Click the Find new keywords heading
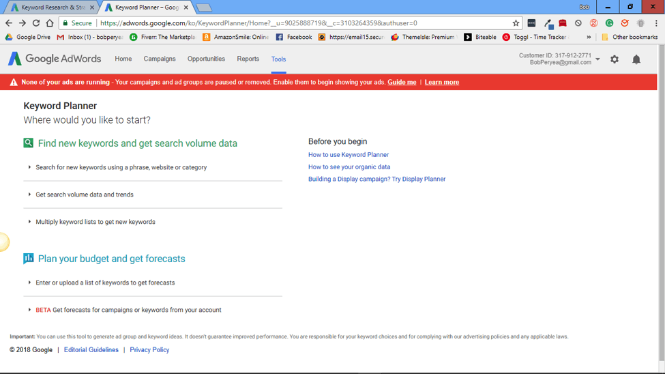This screenshot has height=374, width=665. coord(137,143)
